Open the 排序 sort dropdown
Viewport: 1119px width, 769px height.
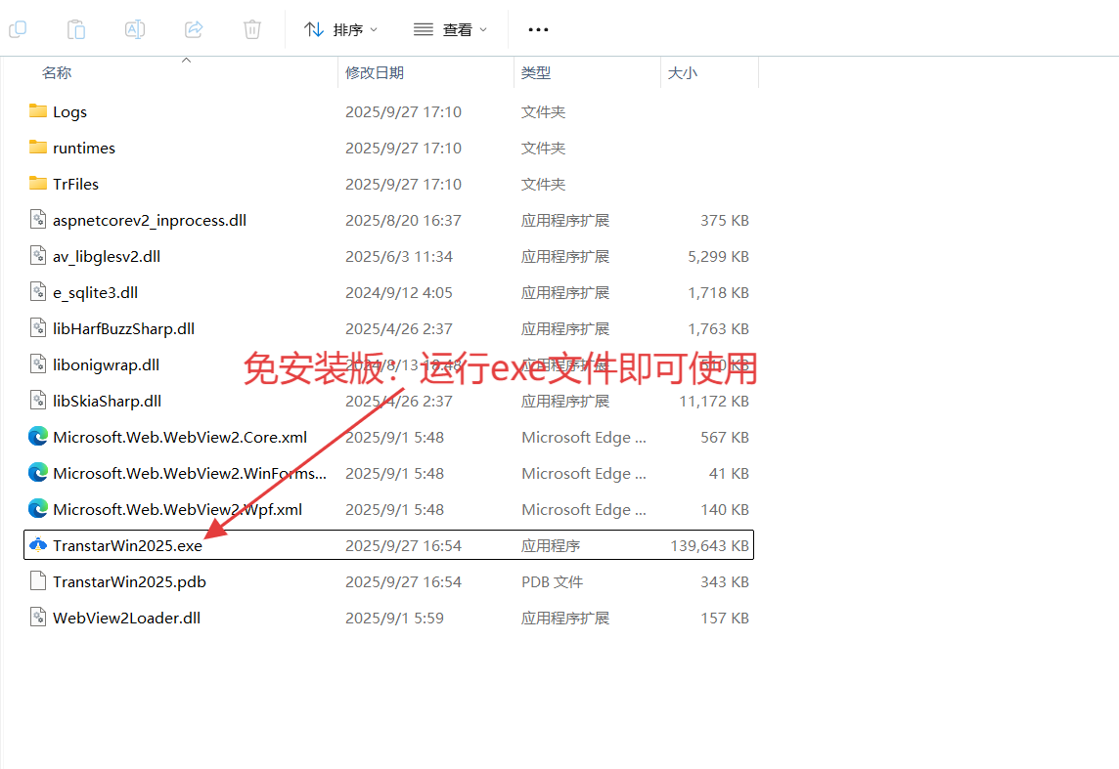point(340,29)
